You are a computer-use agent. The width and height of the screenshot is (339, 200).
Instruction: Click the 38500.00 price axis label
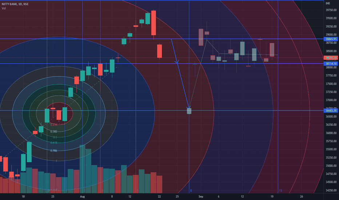[331, 51]
